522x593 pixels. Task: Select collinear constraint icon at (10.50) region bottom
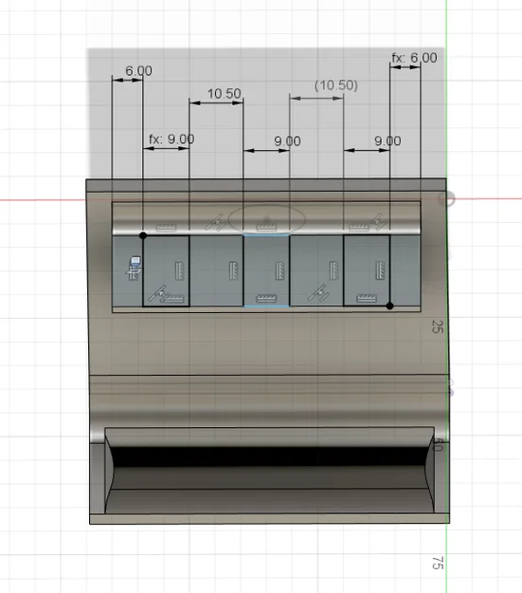point(319,293)
